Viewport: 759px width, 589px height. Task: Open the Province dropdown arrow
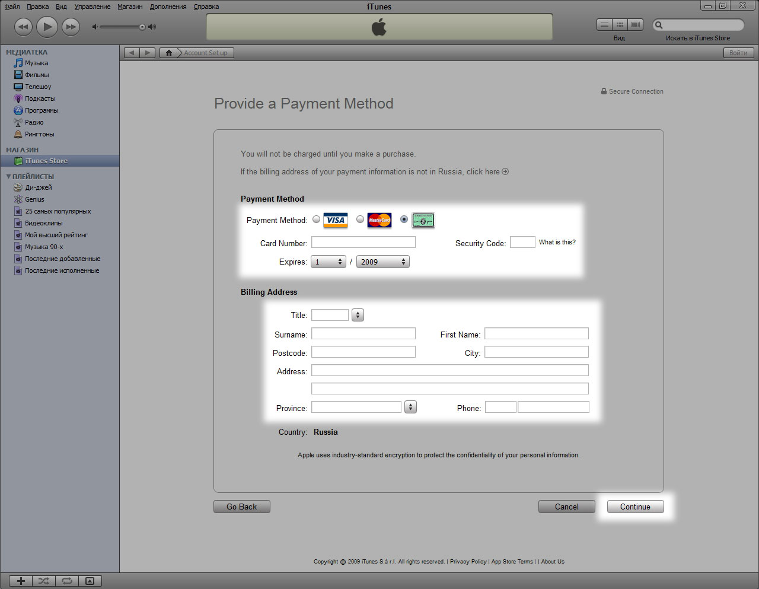[x=410, y=407]
